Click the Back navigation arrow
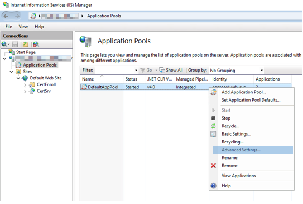 tap(6, 16)
